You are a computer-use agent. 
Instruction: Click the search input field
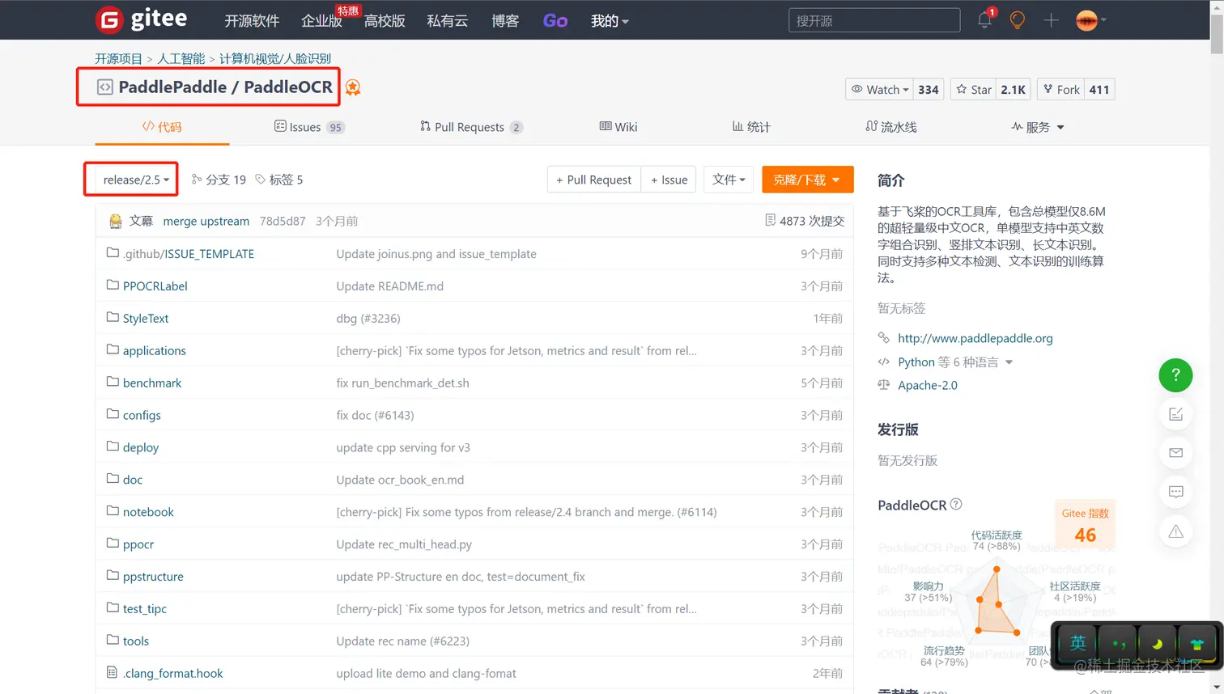[x=874, y=20]
